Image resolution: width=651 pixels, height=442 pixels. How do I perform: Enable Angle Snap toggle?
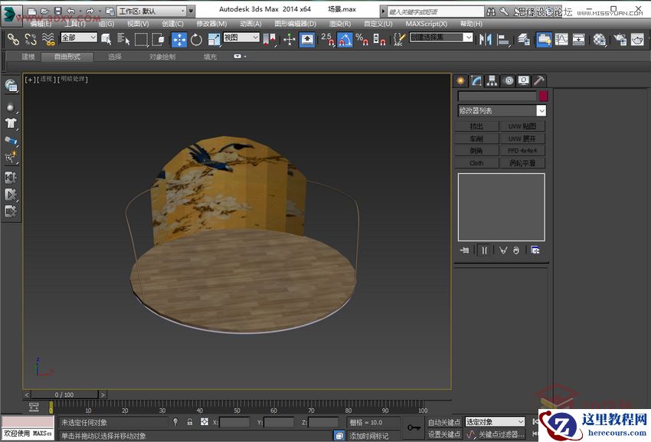[345, 39]
